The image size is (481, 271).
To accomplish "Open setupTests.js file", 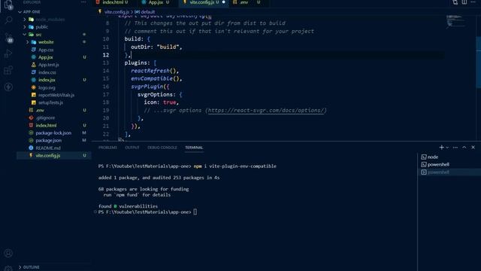I will coord(50,102).
